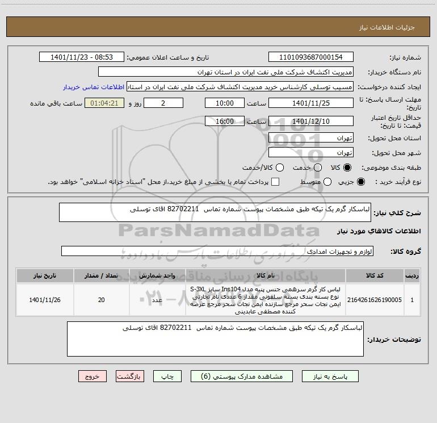Toggle the Islamic treasury payment checkbox
The height and width of the screenshot is (423, 437).
pyautogui.click(x=275, y=182)
